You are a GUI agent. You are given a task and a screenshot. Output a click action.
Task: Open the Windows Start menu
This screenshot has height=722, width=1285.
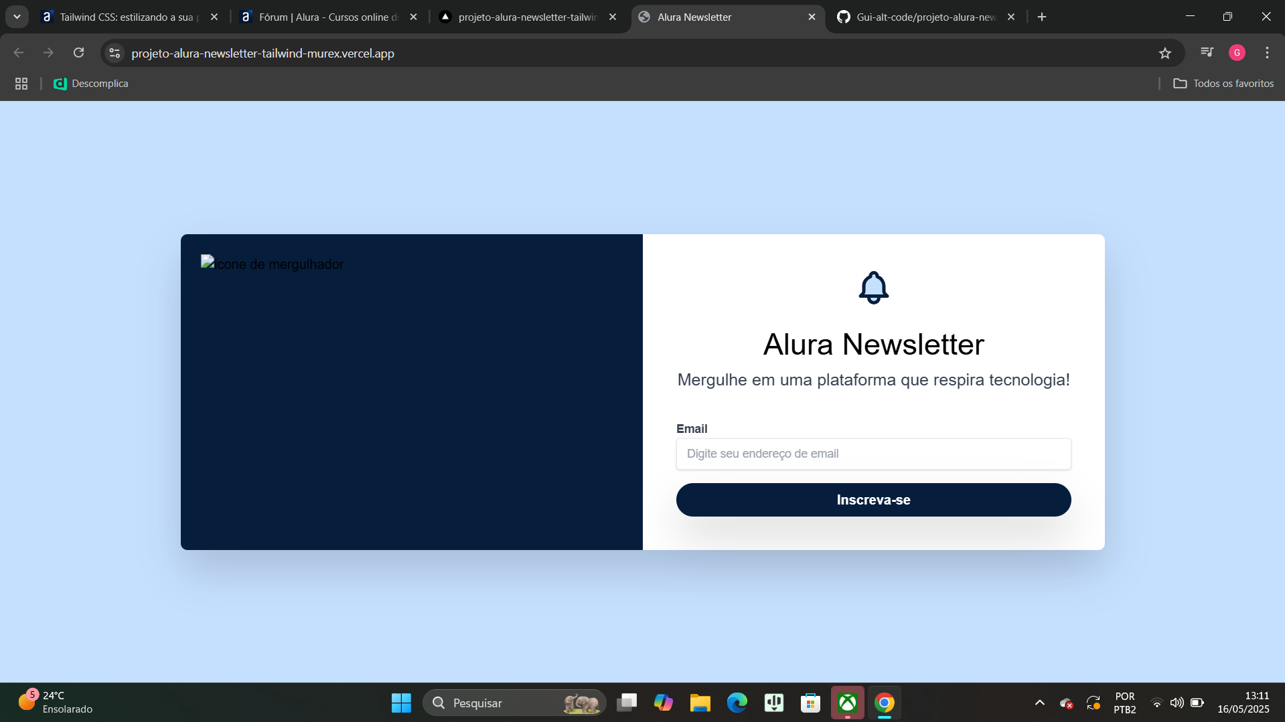[401, 703]
